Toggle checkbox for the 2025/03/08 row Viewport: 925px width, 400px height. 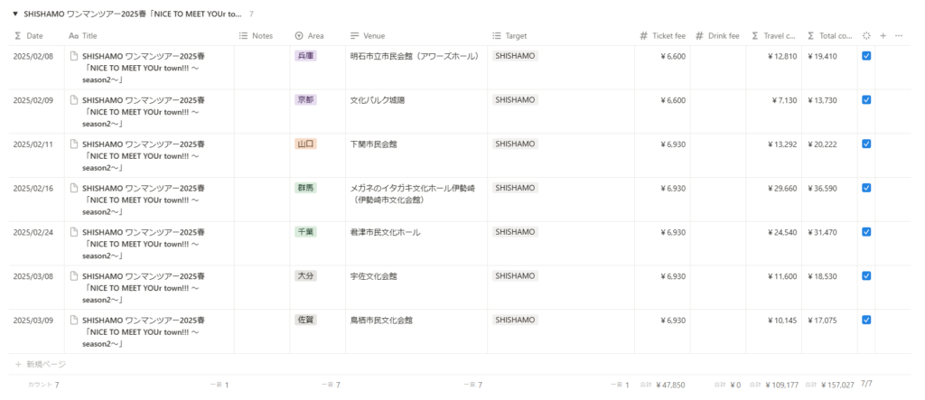click(866, 276)
